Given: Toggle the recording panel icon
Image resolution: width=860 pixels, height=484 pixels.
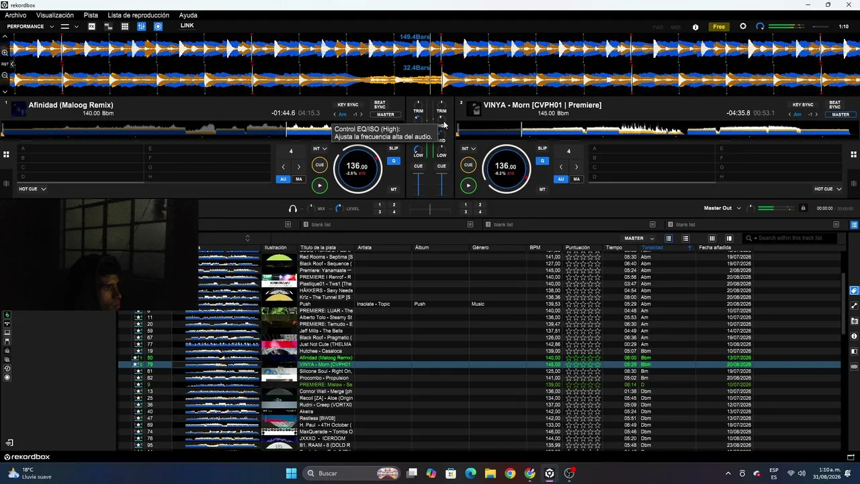Looking at the screenshot, I should [158, 26].
